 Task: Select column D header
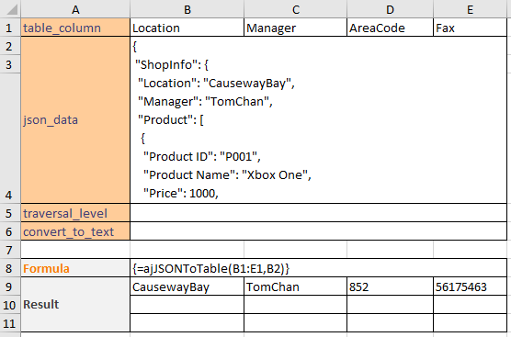390,9
